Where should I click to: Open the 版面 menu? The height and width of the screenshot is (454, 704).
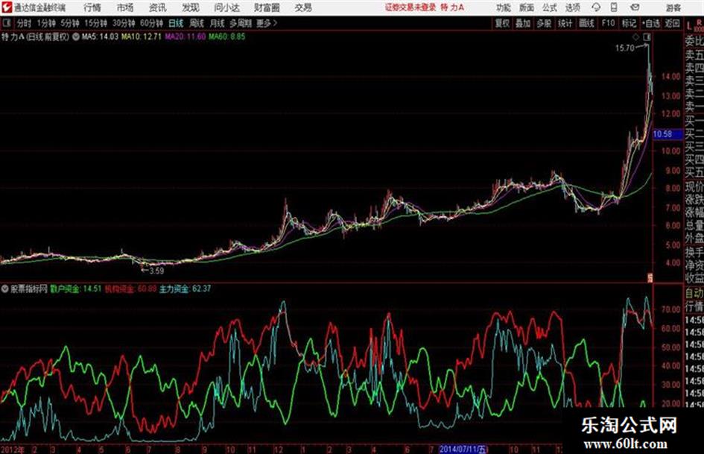526,7
